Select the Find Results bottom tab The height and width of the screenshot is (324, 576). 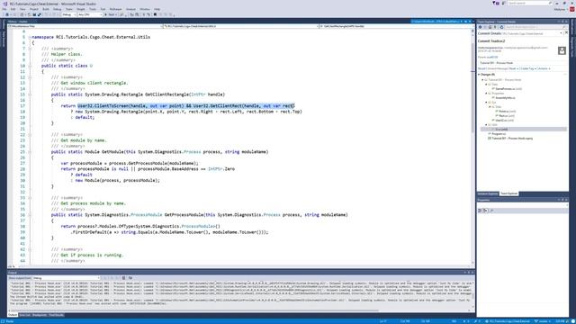tap(56, 315)
